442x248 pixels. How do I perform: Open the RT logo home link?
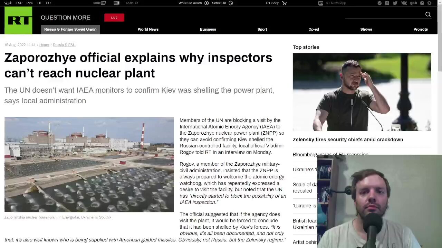(x=18, y=20)
